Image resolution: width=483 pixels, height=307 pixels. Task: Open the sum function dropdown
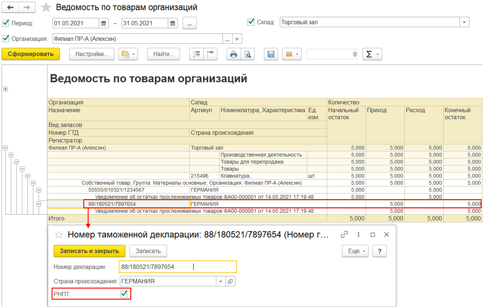pyautogui.click(x=372, y=54)
